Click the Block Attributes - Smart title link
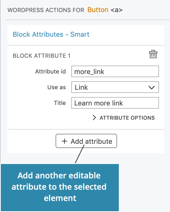Image resolution: width=170 pixels, height=212 pixels. pyautogui.click(x=51, y=34)
